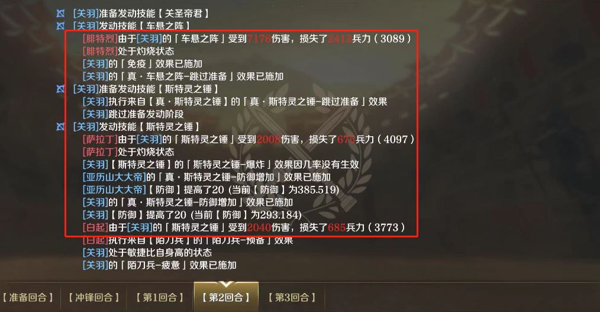
Task: Click the 跳过准备发动阶段 log line
Action: click(133, 114)
